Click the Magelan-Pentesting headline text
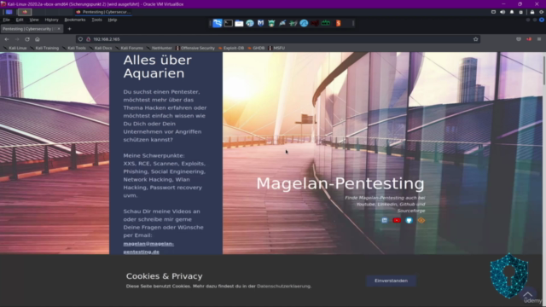Screen dimensions: 546x307 tap(340, 183)
